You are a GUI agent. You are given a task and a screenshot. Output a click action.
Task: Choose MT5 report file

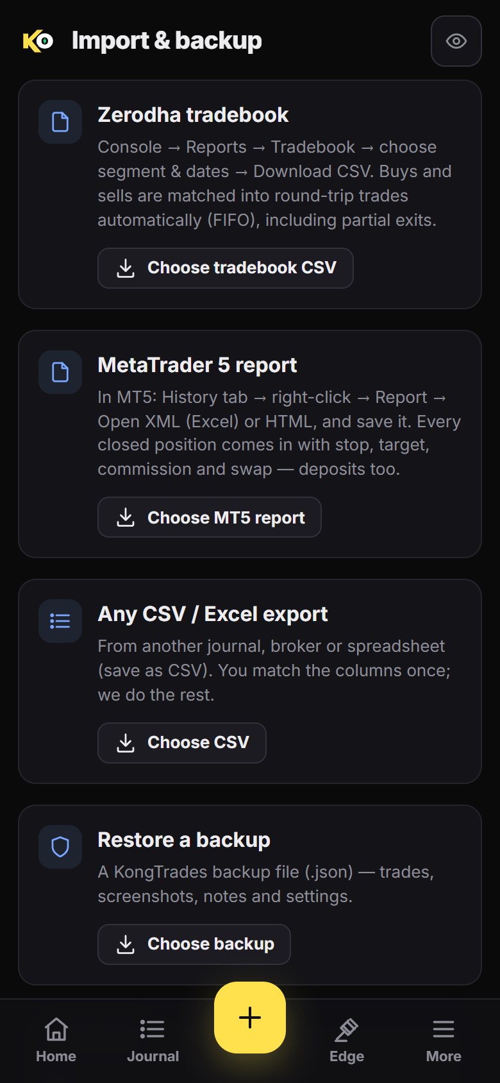click(209, 517)
